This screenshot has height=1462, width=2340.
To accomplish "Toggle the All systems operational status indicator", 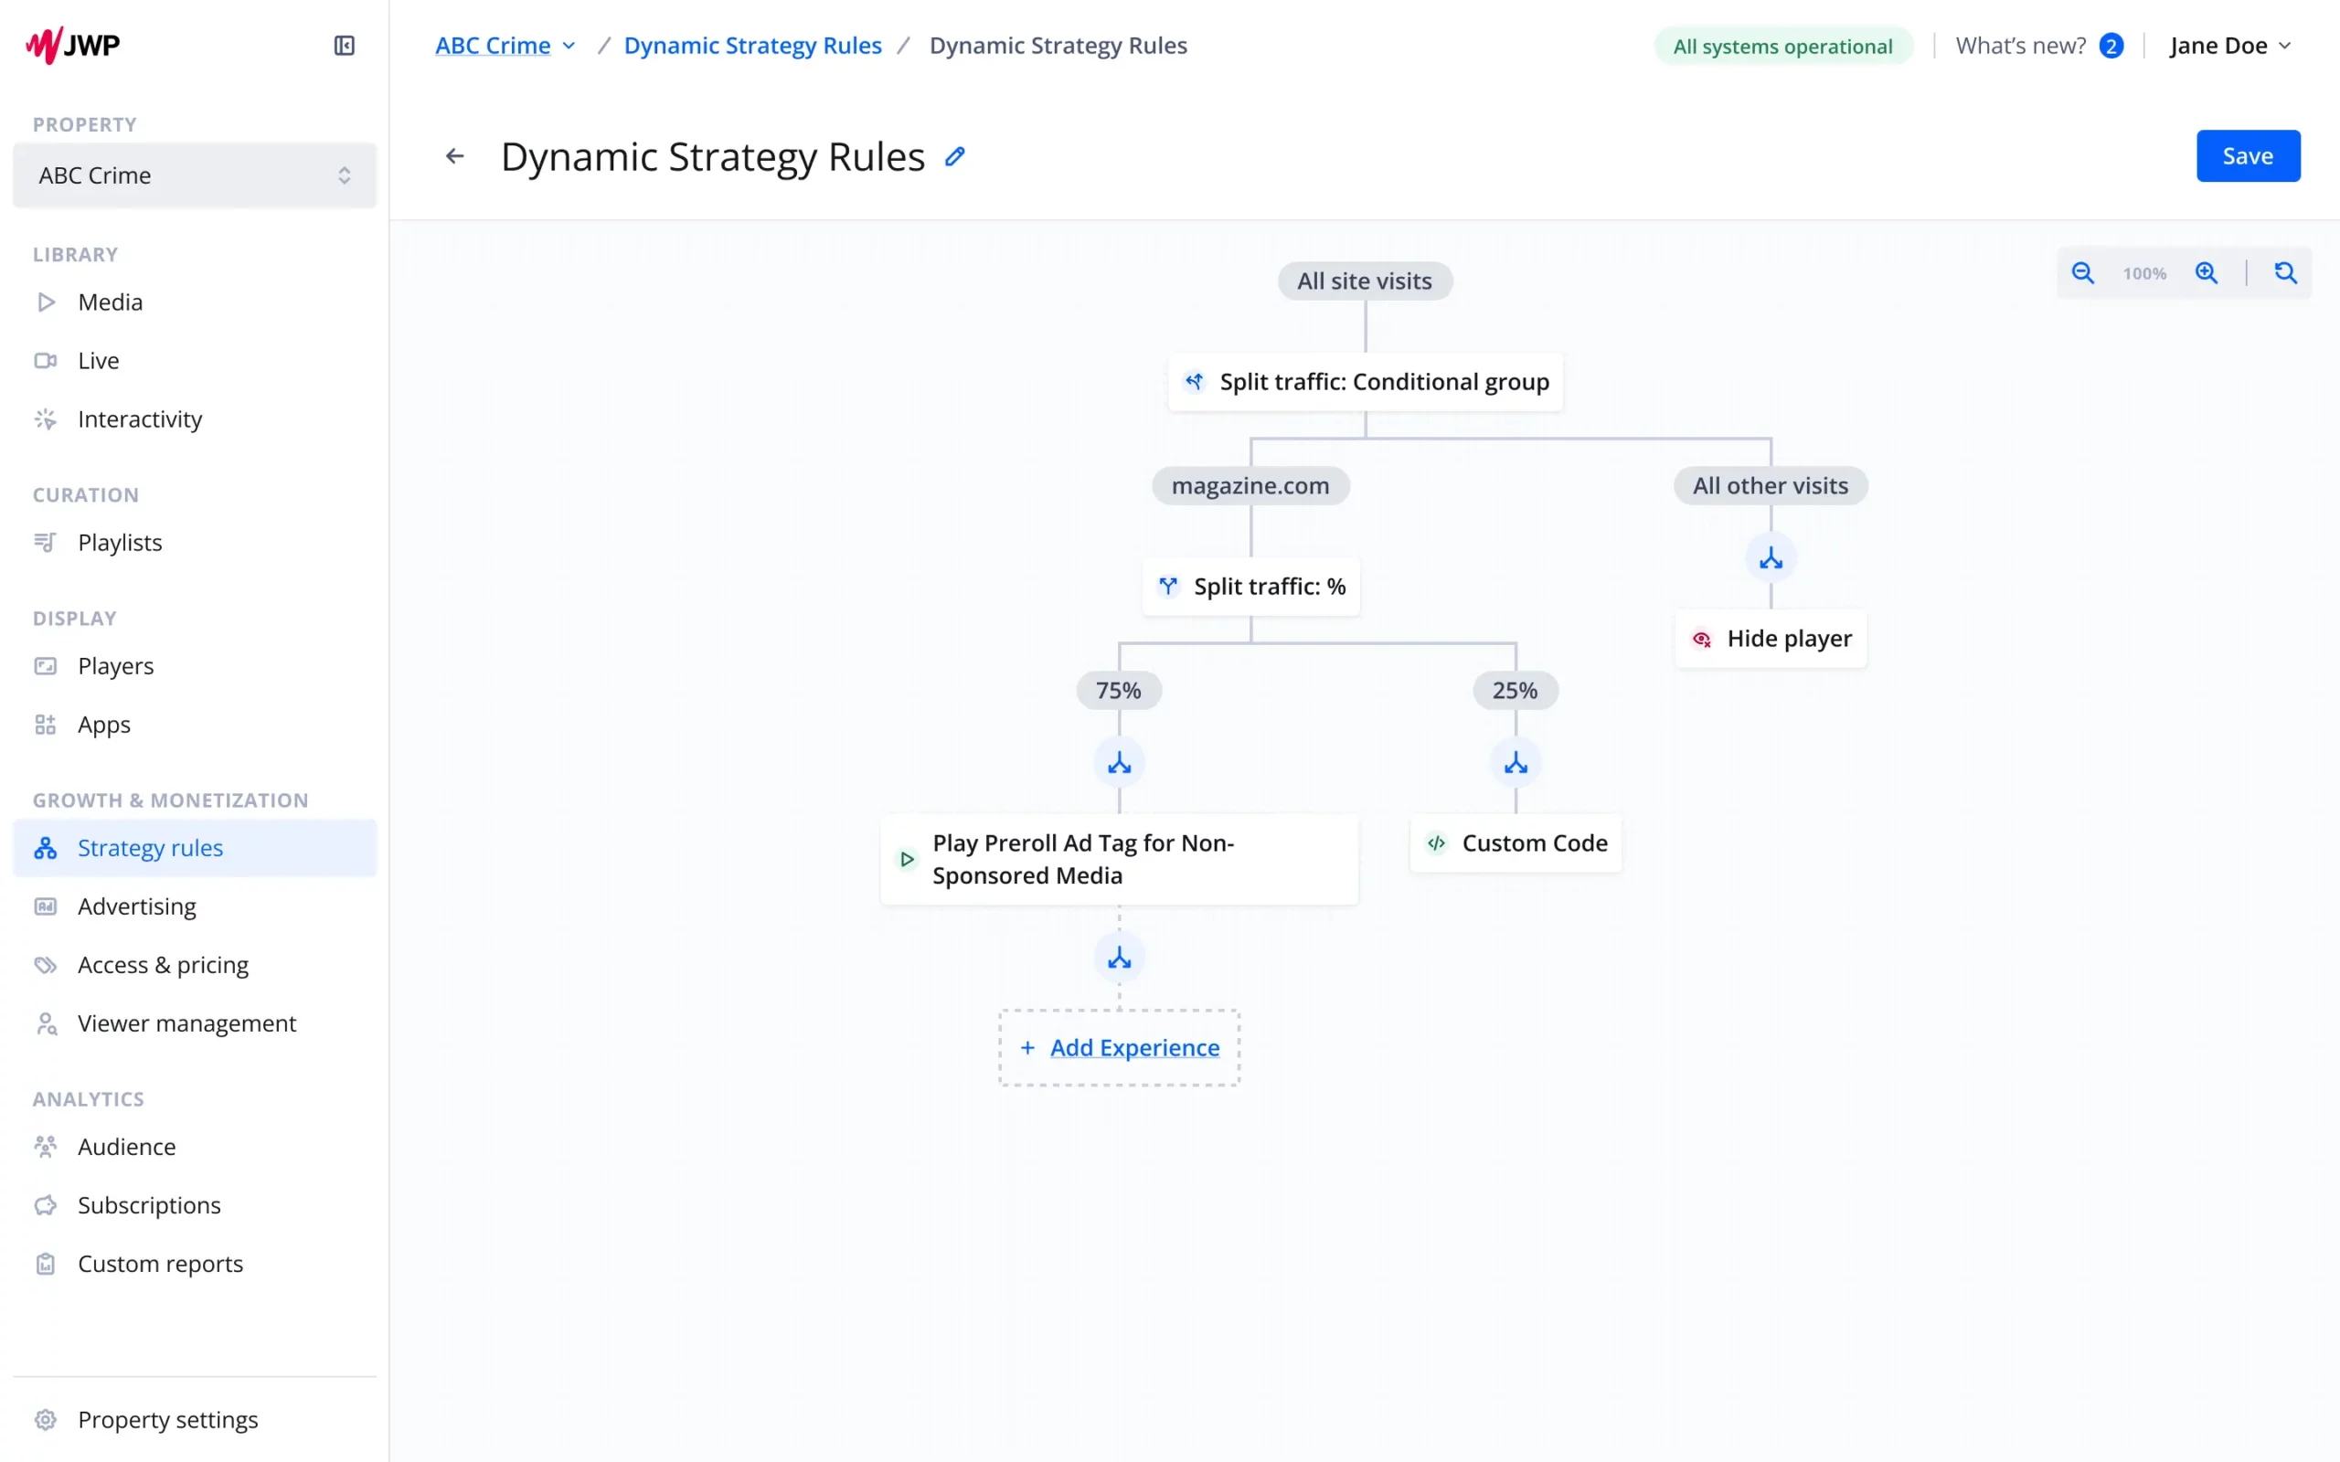I will coord(1782,46).
